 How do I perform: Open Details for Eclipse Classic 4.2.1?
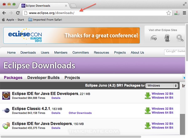tap(56, 113)
